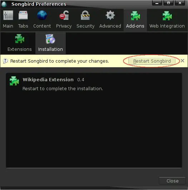This screenshot has height=190, width=188.
Task: Select the Privacy unlocked-padlock icon
Action: tap(64, 15)
